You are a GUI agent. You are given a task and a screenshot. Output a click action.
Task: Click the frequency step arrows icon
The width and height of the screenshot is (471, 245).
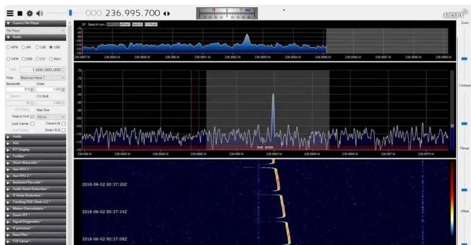click(167, 14)
